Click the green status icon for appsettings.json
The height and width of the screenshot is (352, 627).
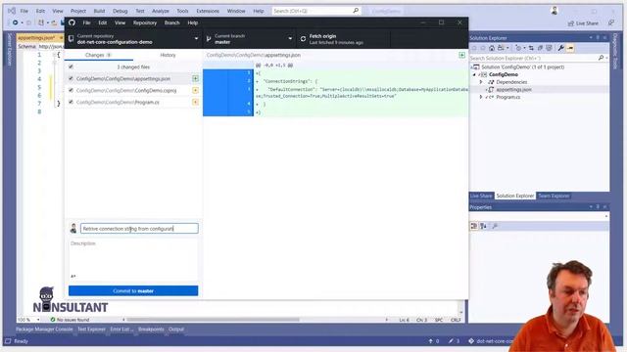[x=195, y=78]
